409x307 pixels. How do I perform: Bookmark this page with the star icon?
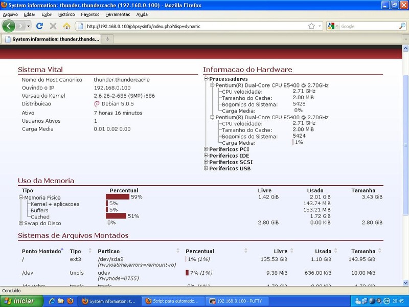coord(311,26)
